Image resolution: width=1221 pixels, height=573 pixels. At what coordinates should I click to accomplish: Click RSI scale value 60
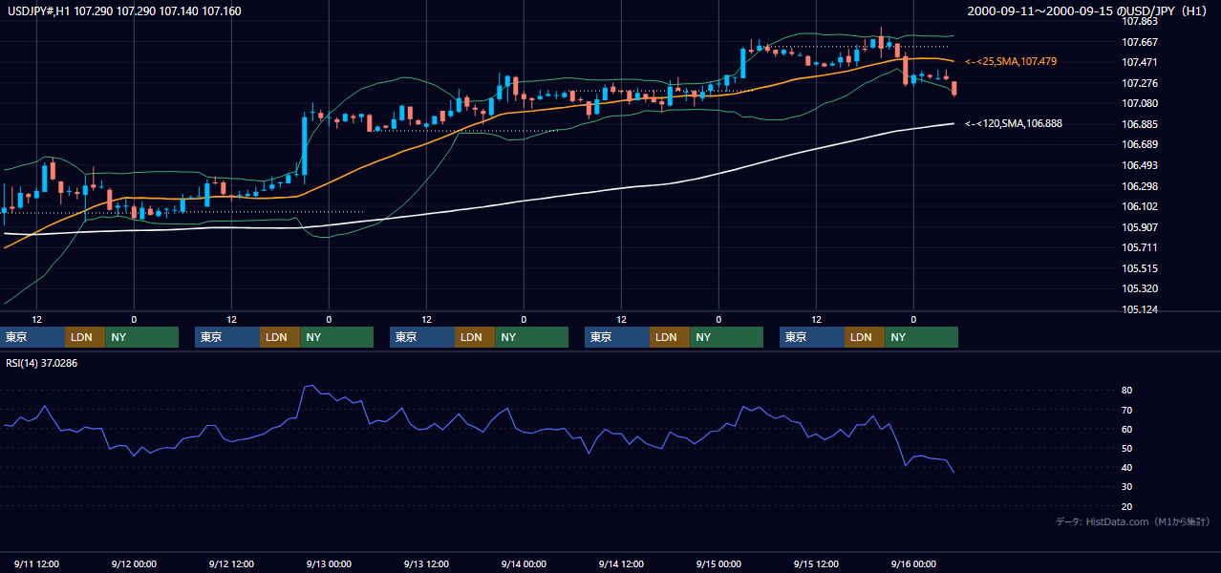[x=1127, y=429]
